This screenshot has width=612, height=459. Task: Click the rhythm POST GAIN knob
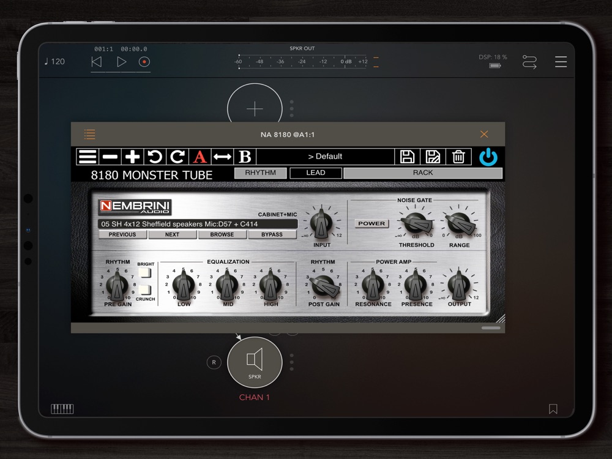pos(324,286)
